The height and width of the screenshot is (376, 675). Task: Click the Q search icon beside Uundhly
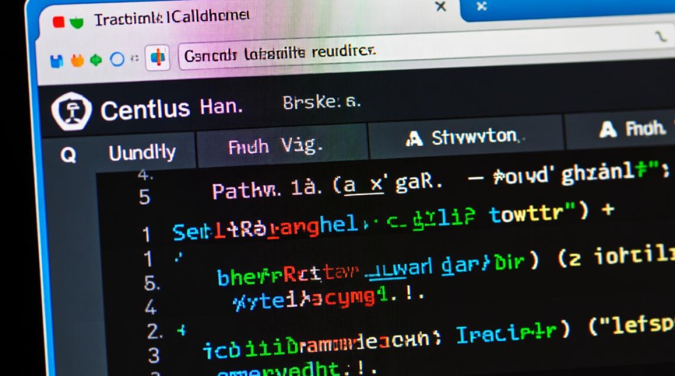coord(68,155)
